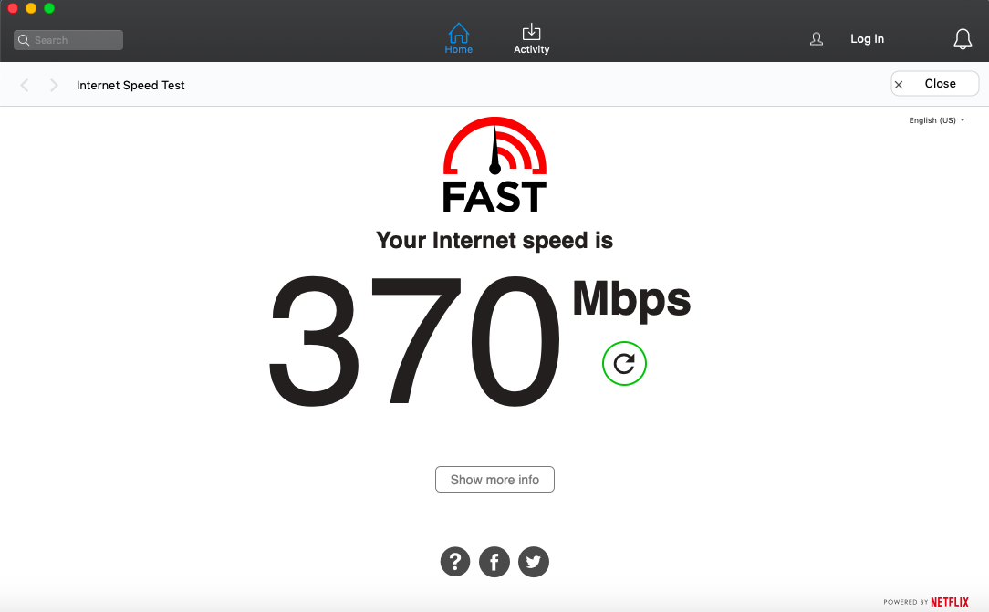Go back with the left chevron

tap(25, 85)
